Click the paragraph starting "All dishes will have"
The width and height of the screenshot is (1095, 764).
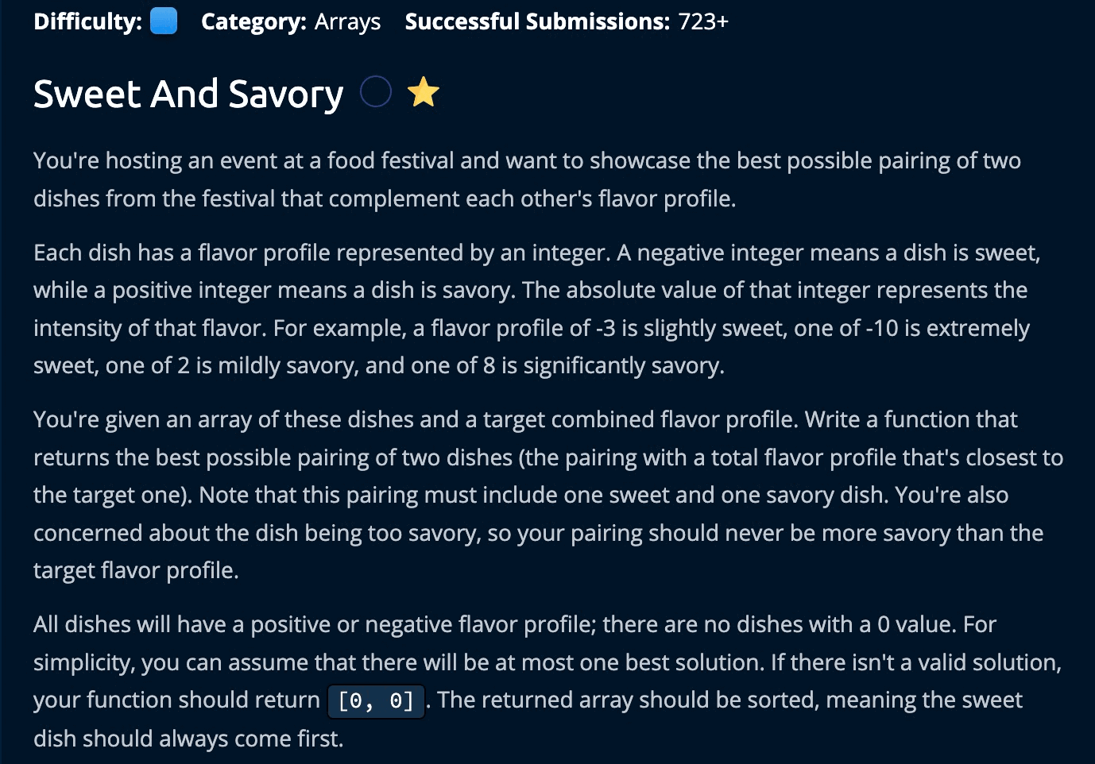[547, 681]
